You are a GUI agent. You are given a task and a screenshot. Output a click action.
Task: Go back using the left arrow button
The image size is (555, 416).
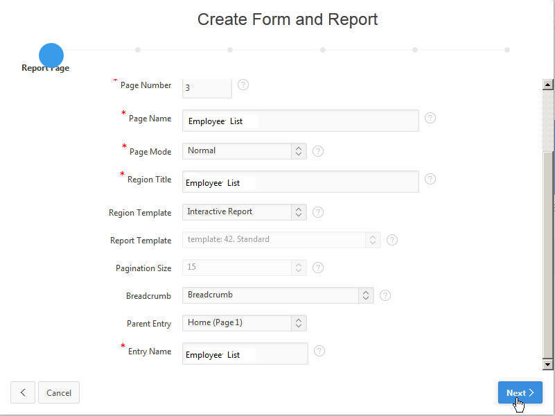click(23, 392)
